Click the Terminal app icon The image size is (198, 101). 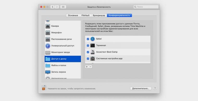(x=92, y=45)
